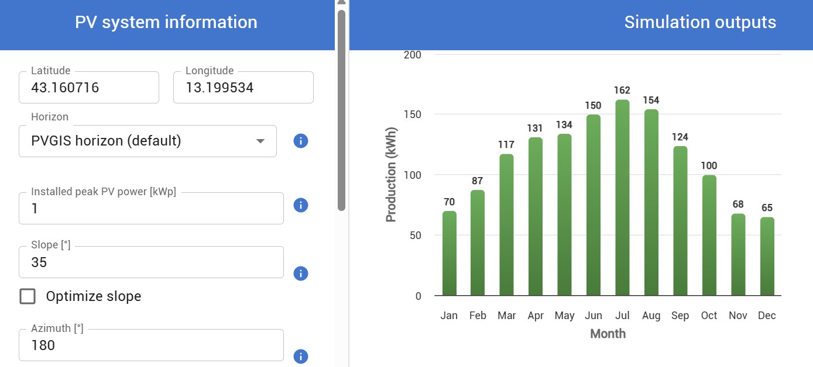Click the panel's vertical scrollbar thumb

point(342,110)
